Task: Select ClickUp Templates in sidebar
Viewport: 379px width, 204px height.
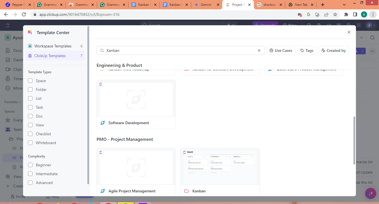Action: click(x=55, y=56)
